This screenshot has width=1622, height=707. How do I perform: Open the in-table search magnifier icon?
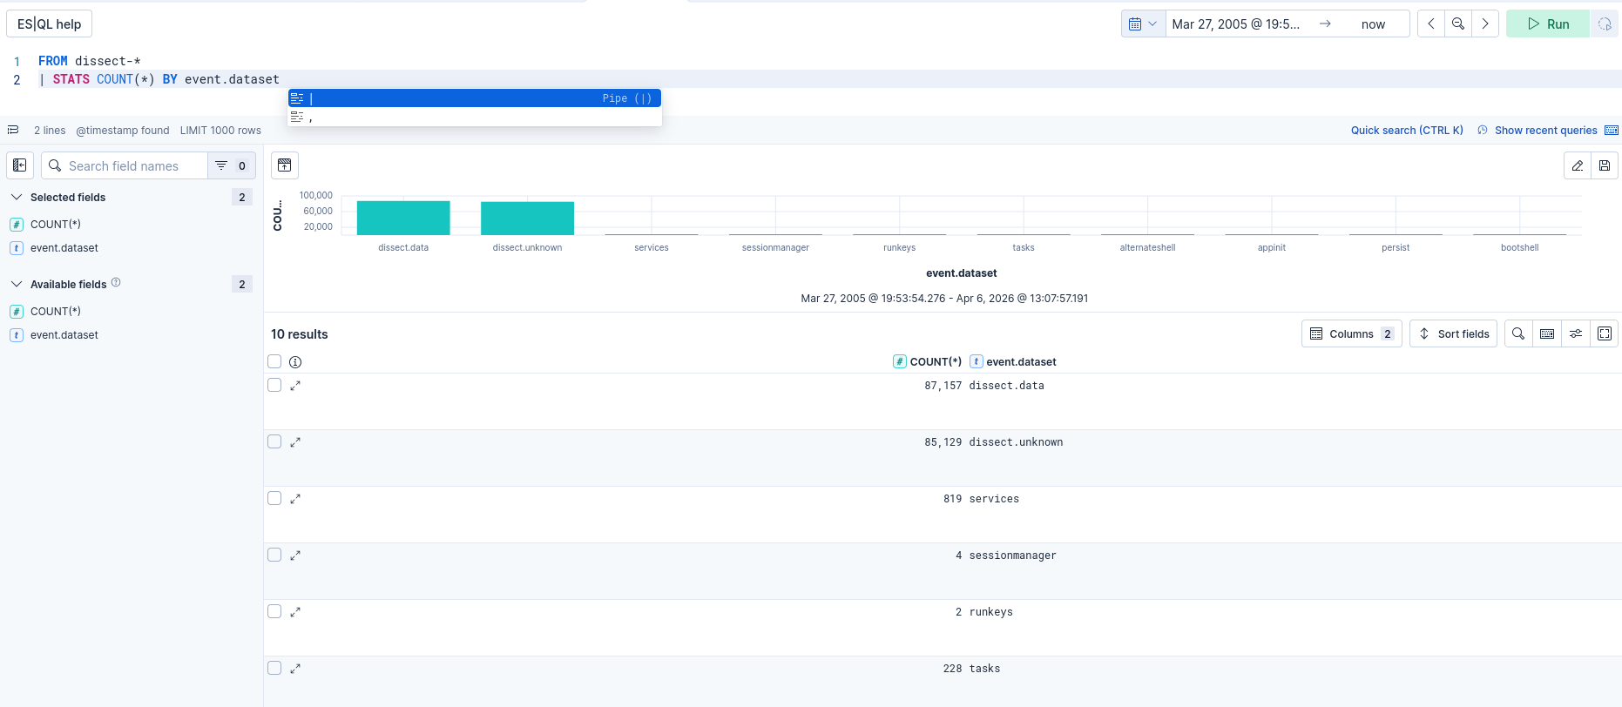tap(1518, 333)
